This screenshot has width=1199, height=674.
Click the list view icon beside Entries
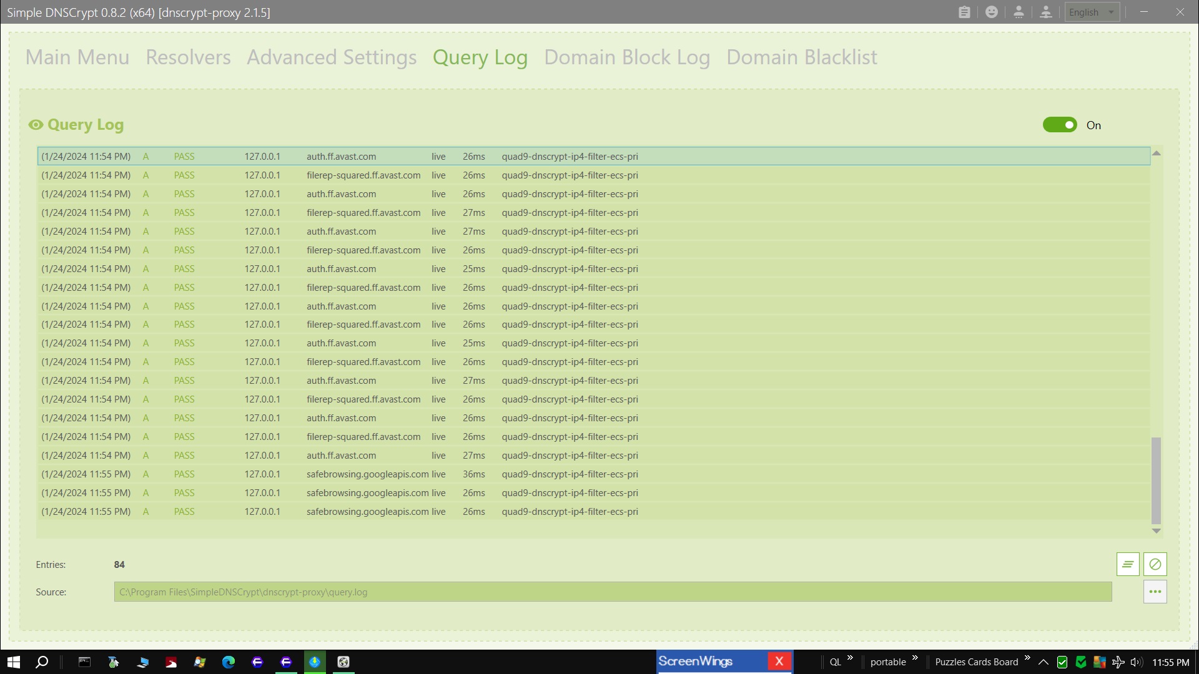[1128, 564]
